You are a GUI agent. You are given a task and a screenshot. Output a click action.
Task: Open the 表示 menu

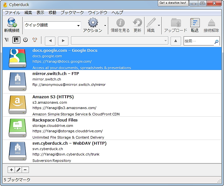click(x=40, y=13)
